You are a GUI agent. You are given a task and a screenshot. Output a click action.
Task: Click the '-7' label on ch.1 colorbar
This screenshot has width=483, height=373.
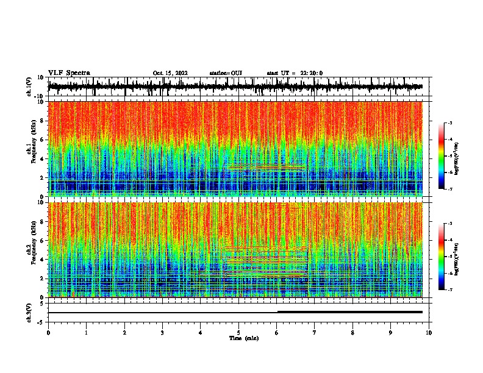(450, 189)
